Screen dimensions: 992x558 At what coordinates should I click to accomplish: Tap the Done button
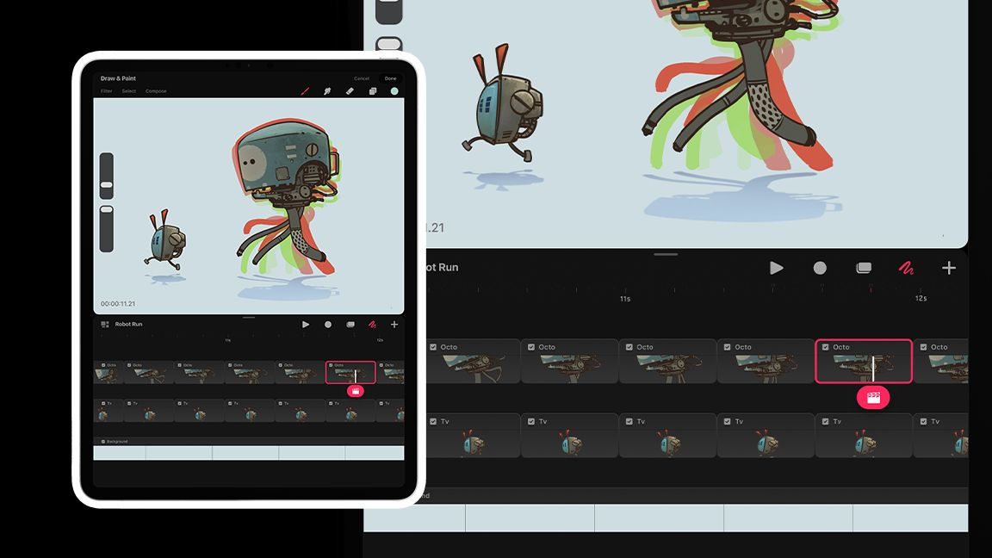(390, 78)
